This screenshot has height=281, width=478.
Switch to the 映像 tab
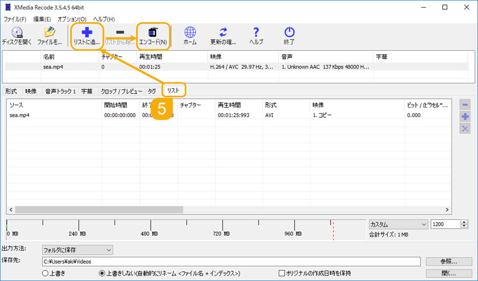point(31,91)
